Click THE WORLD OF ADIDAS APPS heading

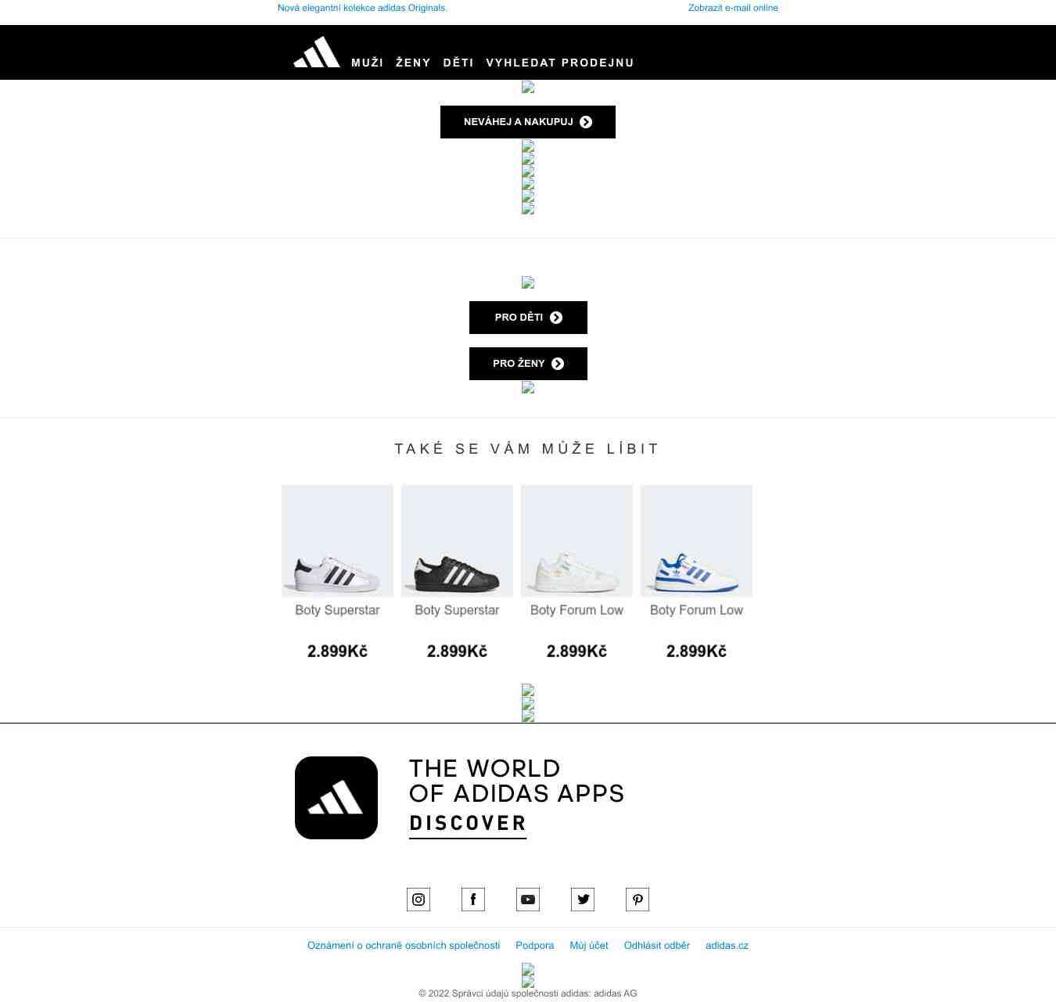pos(516,781)
